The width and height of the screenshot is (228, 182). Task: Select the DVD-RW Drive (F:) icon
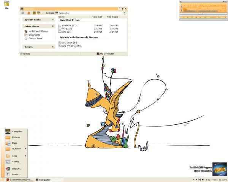tap(70, 46)
